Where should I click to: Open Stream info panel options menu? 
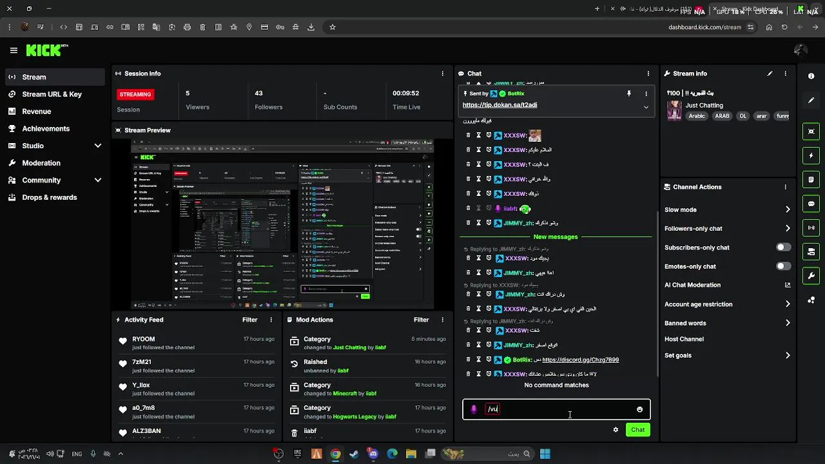[785, 73]
